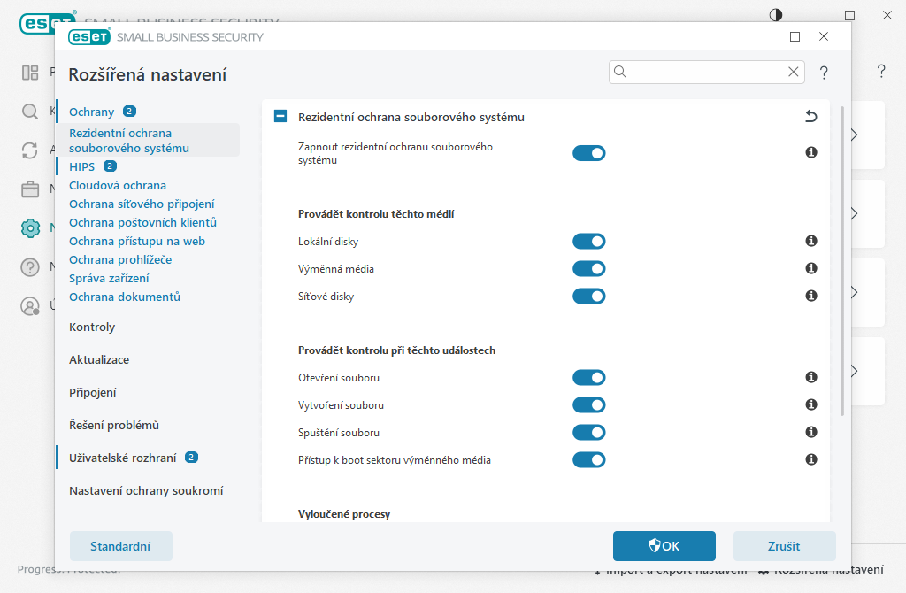Expand the Kontroly category in sidebar
The image size is (906, 593).
92,327
